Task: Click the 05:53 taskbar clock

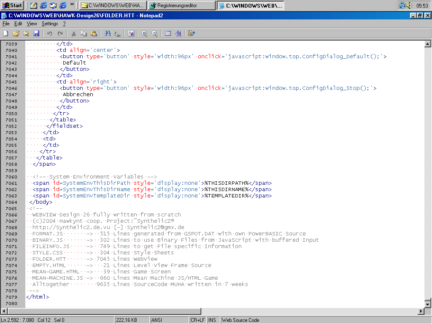Action: (422, 5)
